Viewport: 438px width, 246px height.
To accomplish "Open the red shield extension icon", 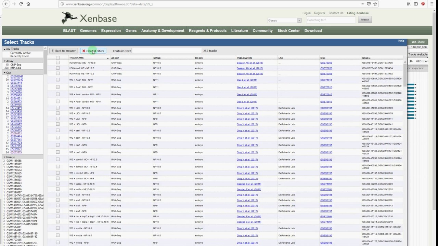I will (423, 4).
